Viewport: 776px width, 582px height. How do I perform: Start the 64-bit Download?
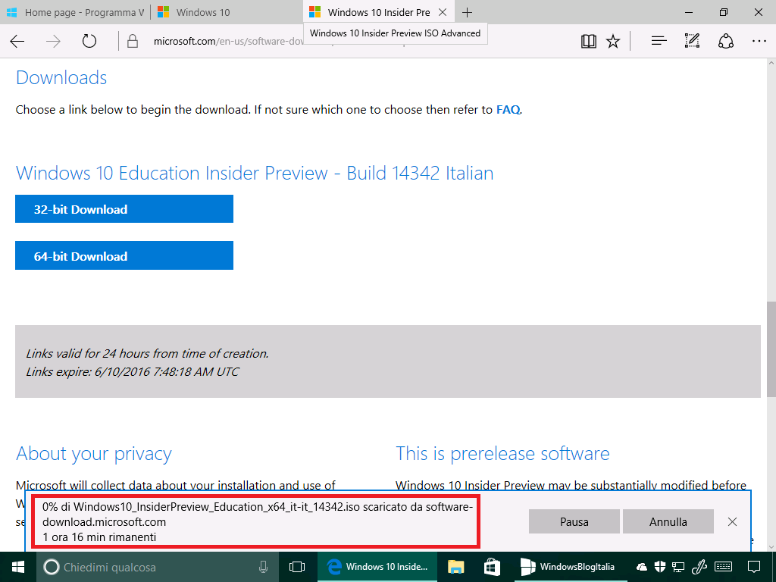point(124,255)
